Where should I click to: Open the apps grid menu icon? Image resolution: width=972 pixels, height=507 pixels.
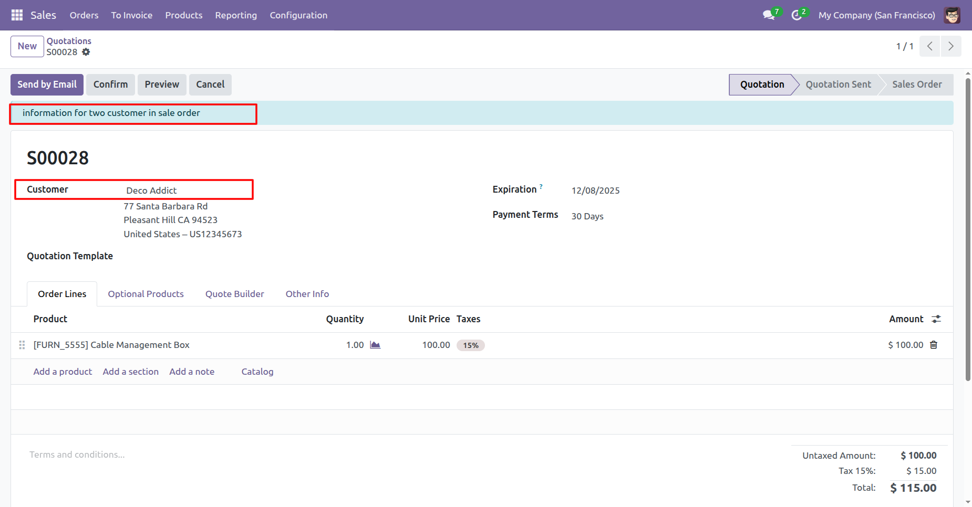click(17, 15)
